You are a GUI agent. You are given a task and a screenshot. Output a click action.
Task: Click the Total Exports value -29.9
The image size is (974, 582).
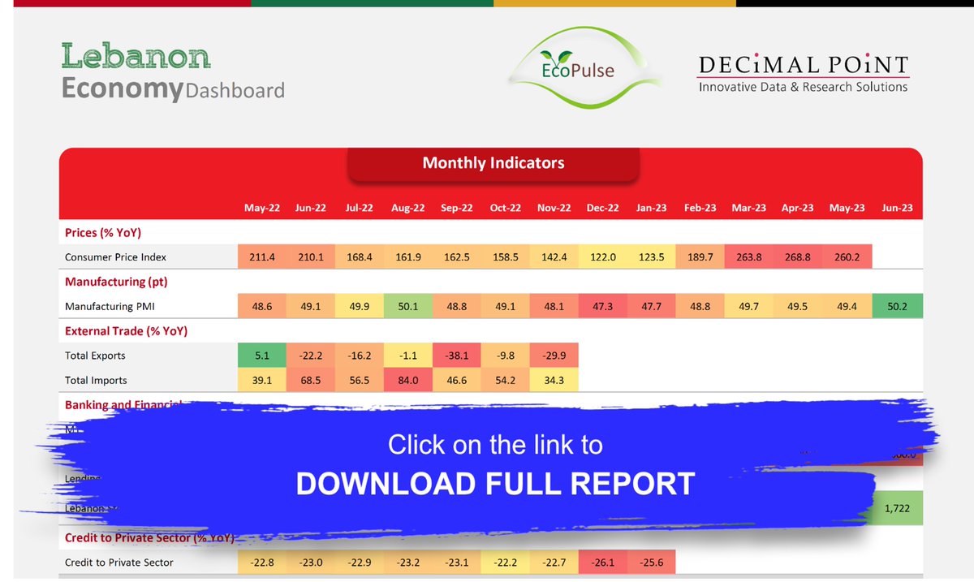[x=554, y=356]
